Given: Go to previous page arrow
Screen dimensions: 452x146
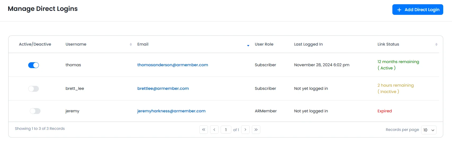Looking at the screenshot, I should tap(214, 130).
